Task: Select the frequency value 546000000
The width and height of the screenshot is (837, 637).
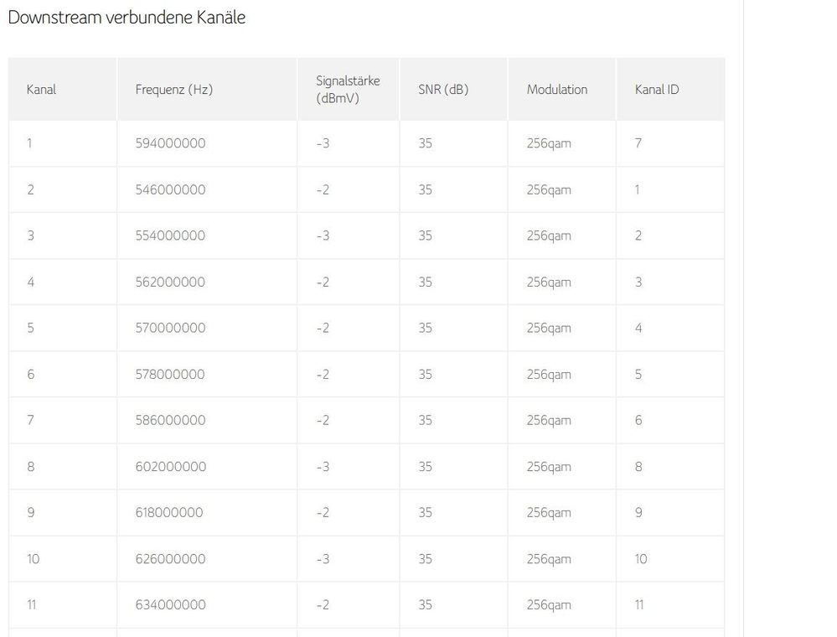Action: pos(170,189)
